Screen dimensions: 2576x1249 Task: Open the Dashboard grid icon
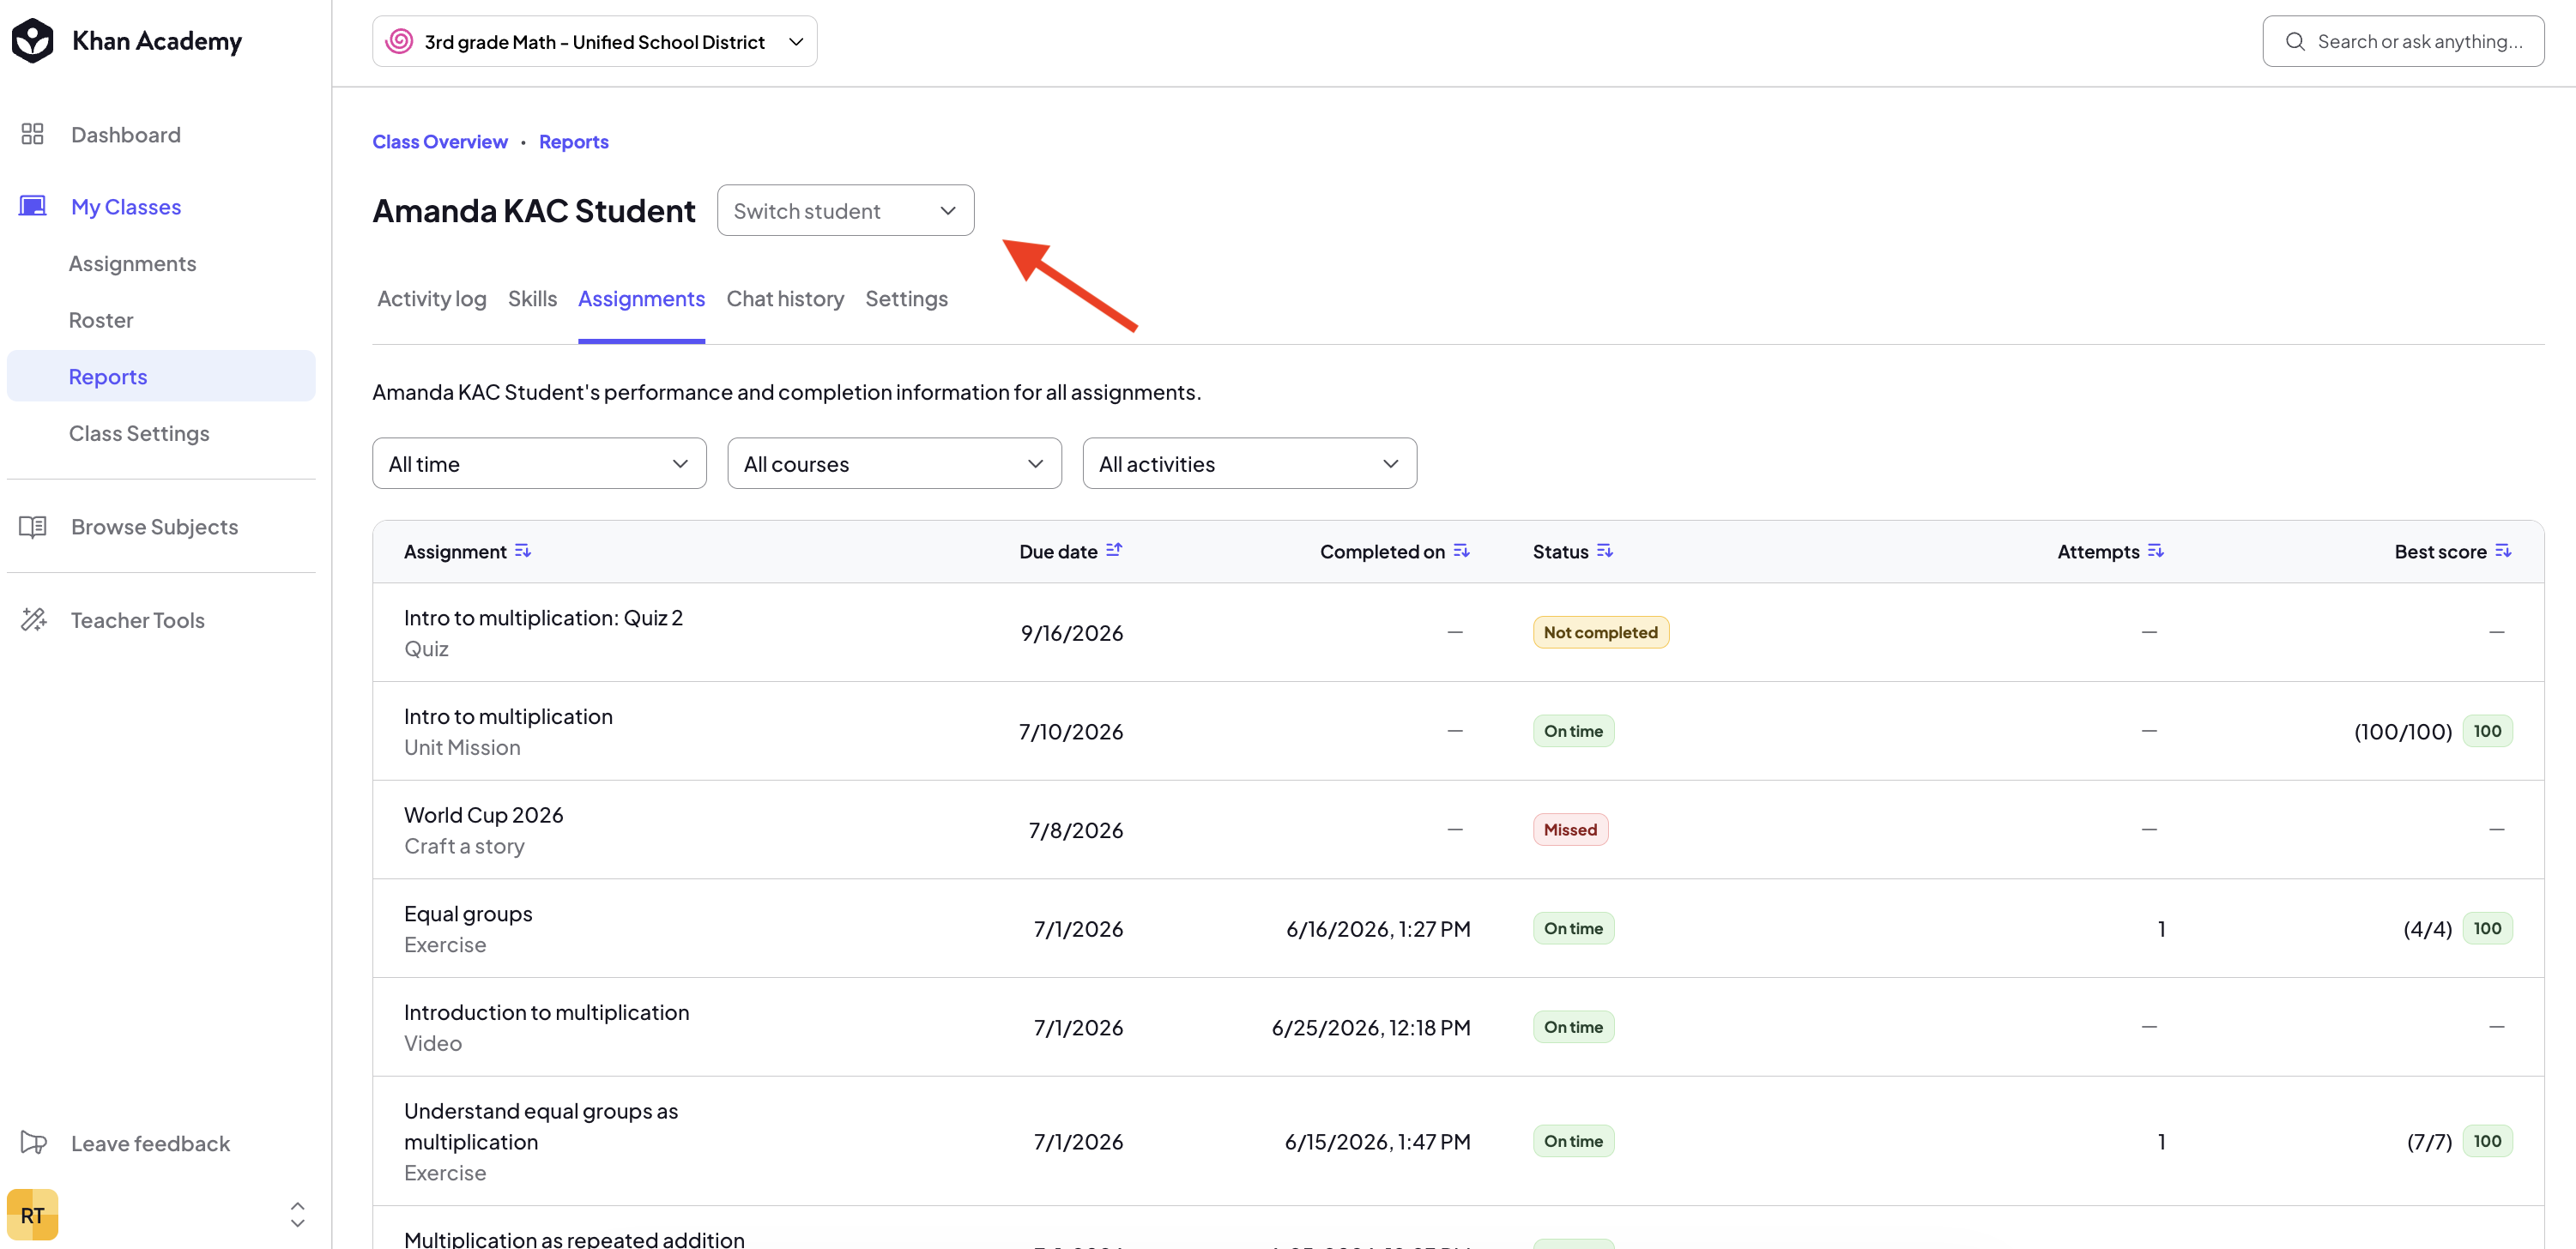(x=32, y=134)
